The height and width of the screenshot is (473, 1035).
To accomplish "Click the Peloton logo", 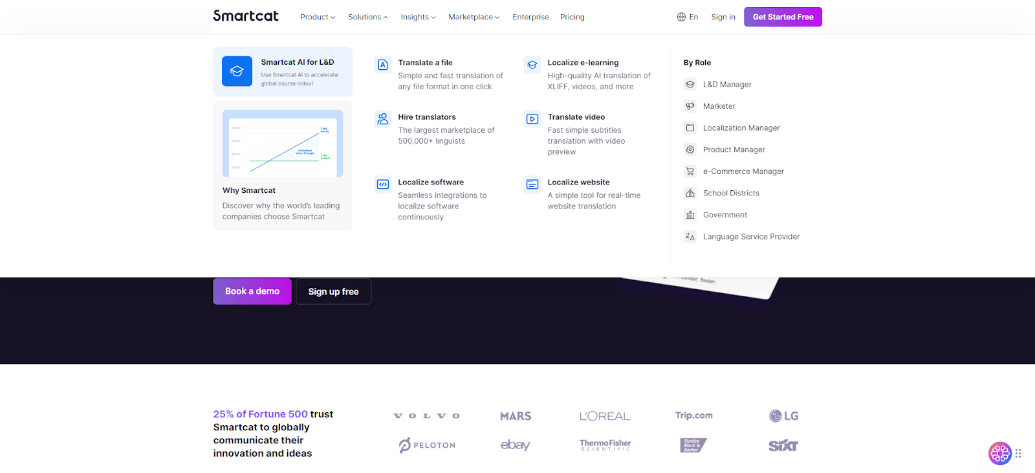I will (427, 445).
